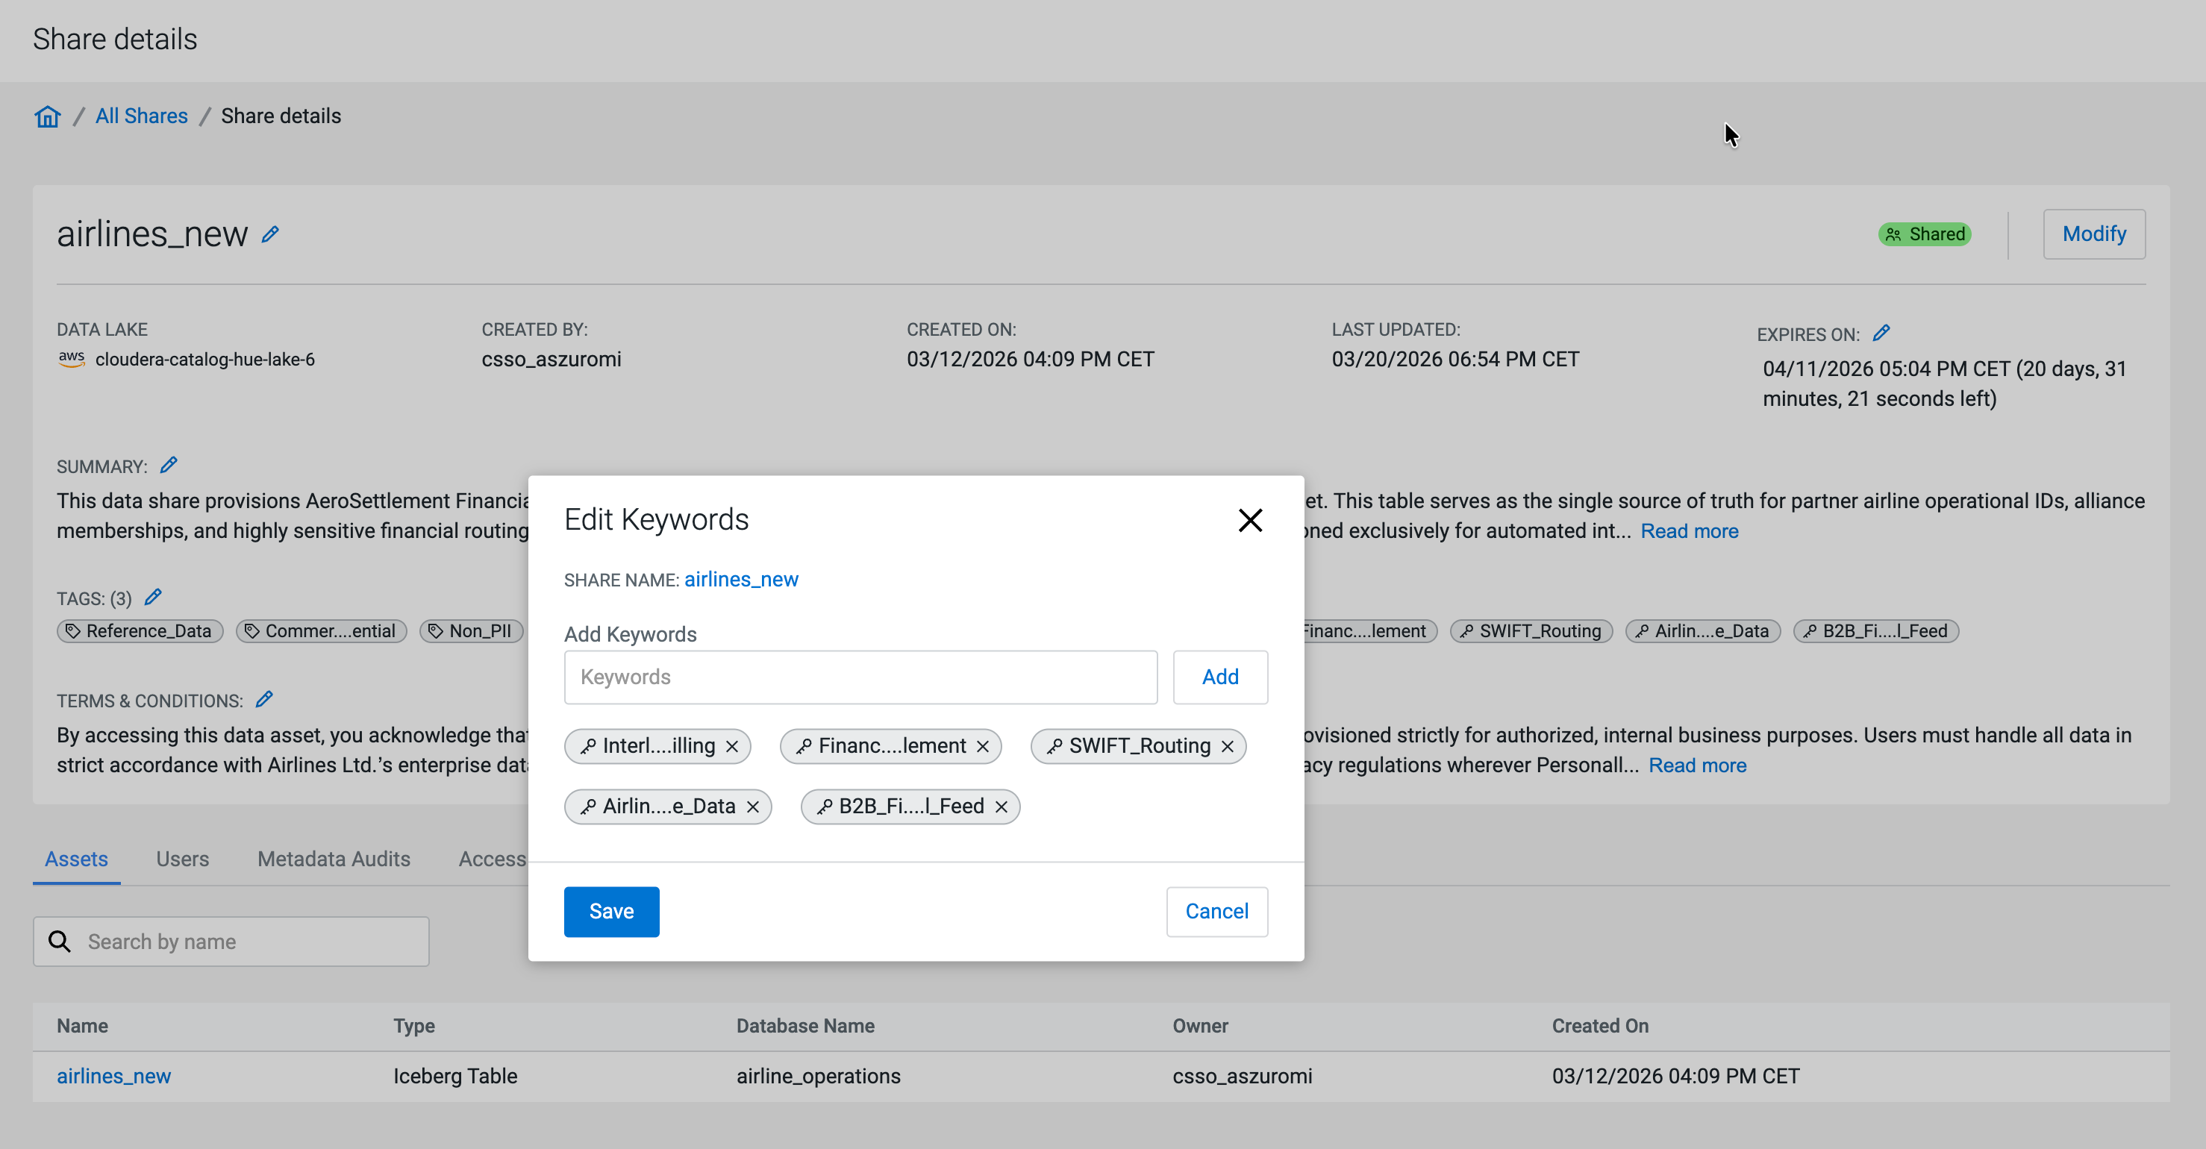Close the Edit Keywords dialog
Screen dimensions: 2206x1149
[1249, 520]
